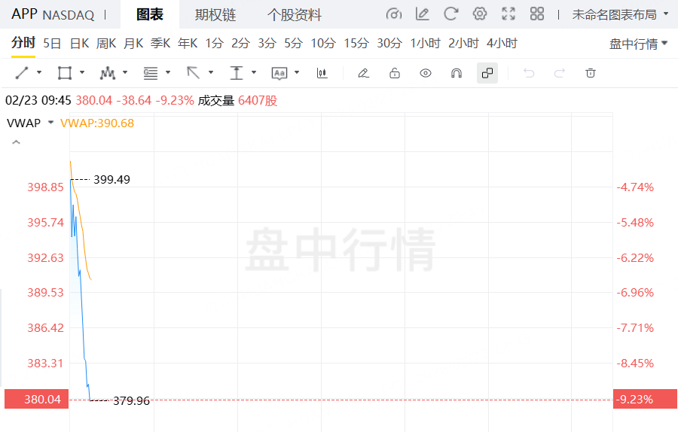Select the 15分 timeframe
This screenshot has width=678, height=432.
pos(356,43)
